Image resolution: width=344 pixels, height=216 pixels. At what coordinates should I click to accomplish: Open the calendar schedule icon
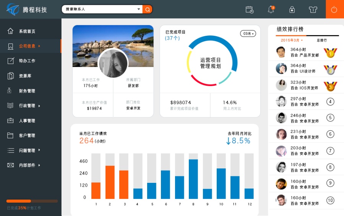coord(250,10)
